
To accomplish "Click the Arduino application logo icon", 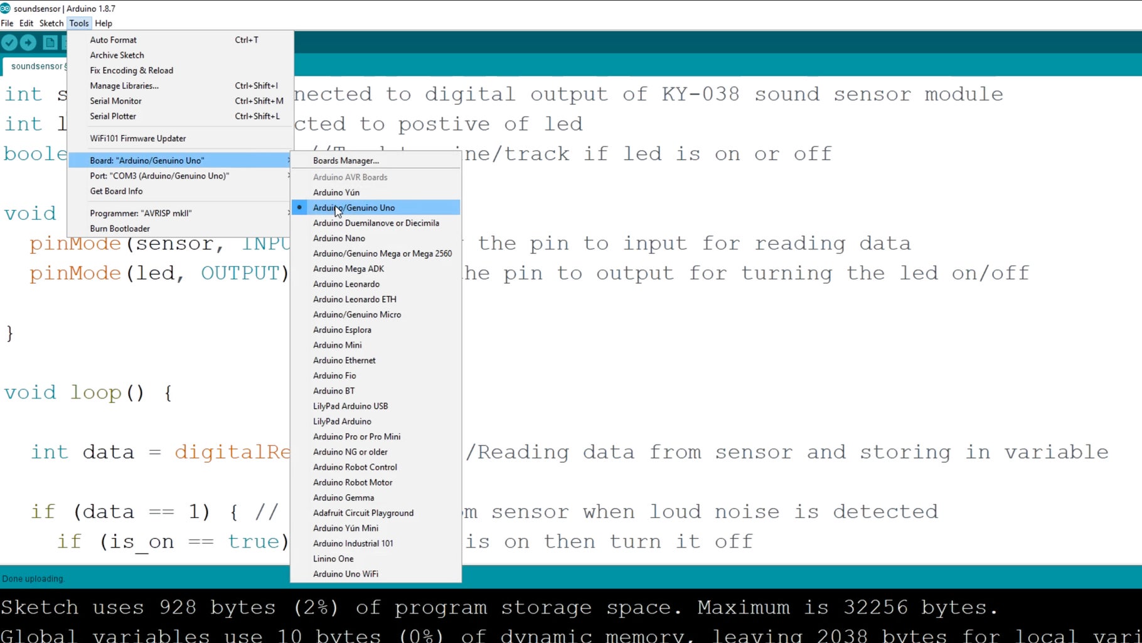I will coord(6,8).
